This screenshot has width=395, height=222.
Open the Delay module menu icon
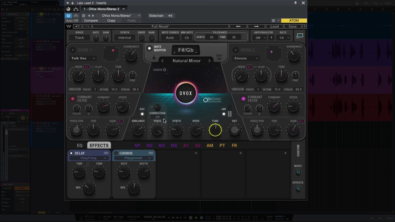[106, 153]
